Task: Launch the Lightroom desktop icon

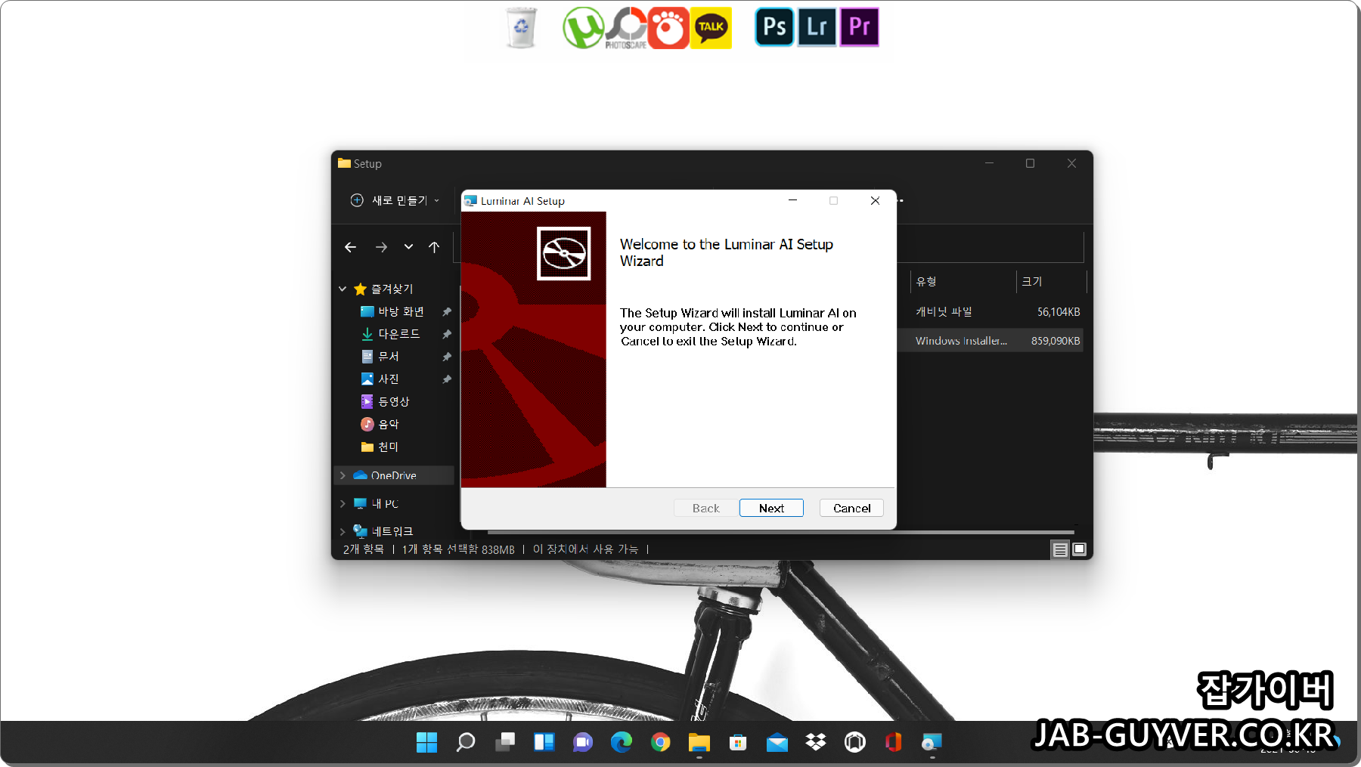Action: click(x=817, y=27)
